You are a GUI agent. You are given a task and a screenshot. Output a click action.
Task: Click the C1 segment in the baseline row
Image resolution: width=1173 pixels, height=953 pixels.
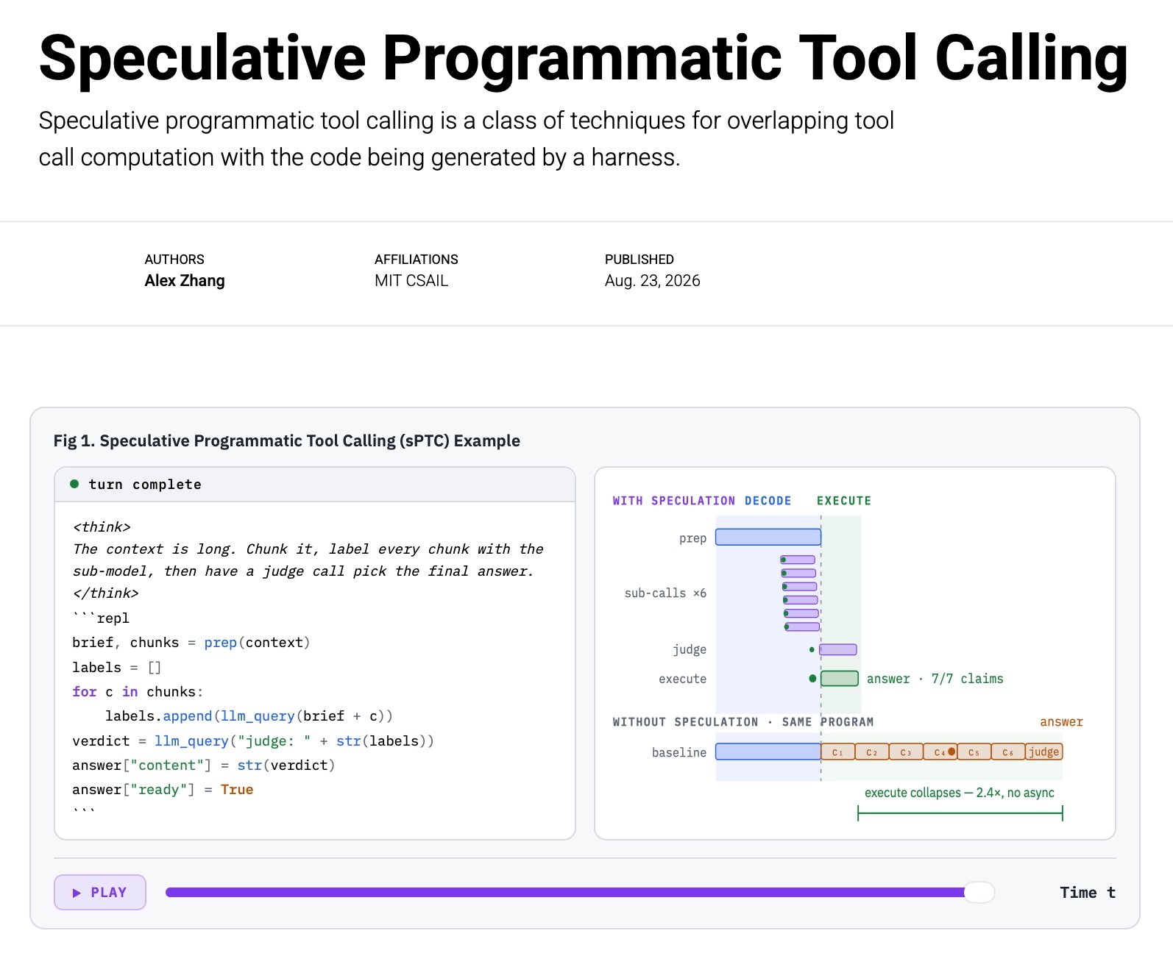838,752
